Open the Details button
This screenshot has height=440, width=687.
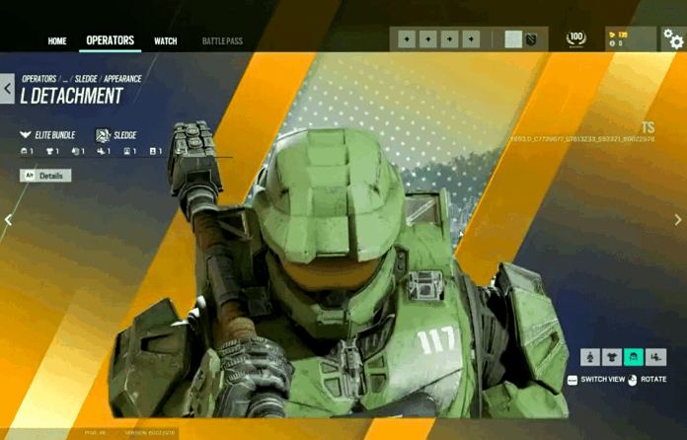[45, 176]
